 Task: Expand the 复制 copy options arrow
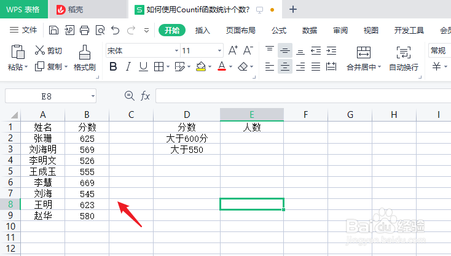[x=66, y=67]
